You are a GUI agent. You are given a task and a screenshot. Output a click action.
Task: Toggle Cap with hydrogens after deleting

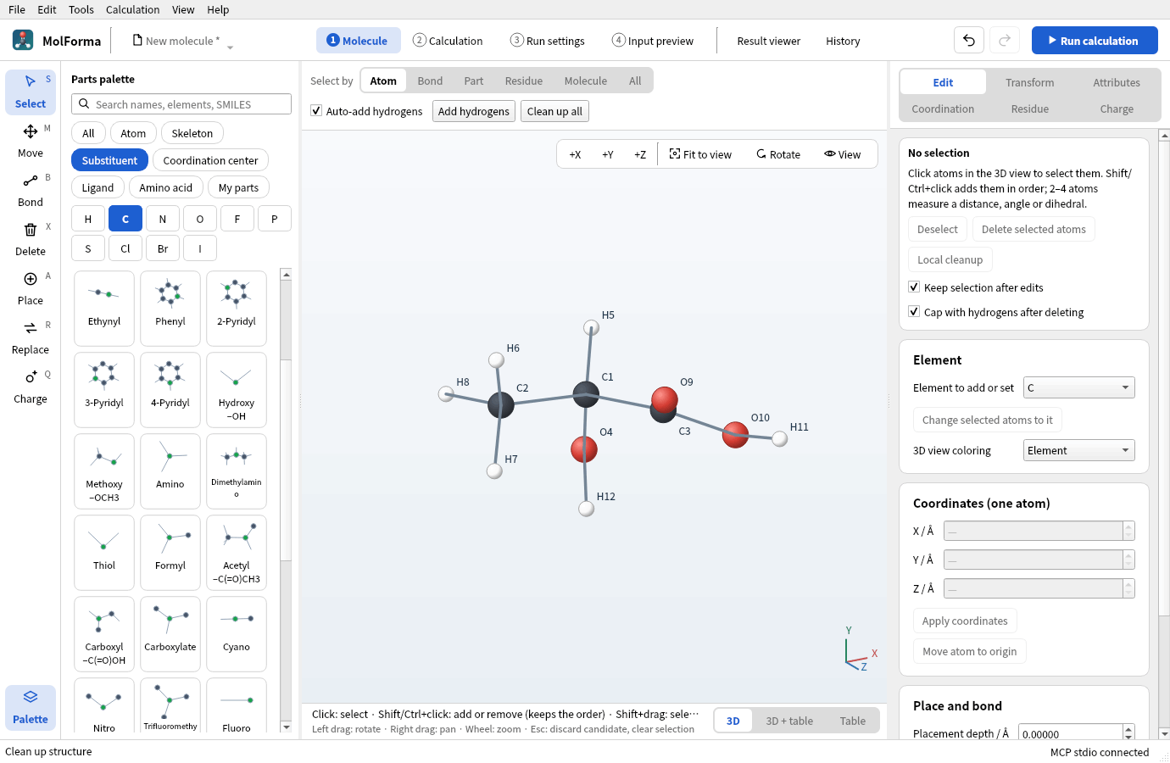tap(914, 311)
